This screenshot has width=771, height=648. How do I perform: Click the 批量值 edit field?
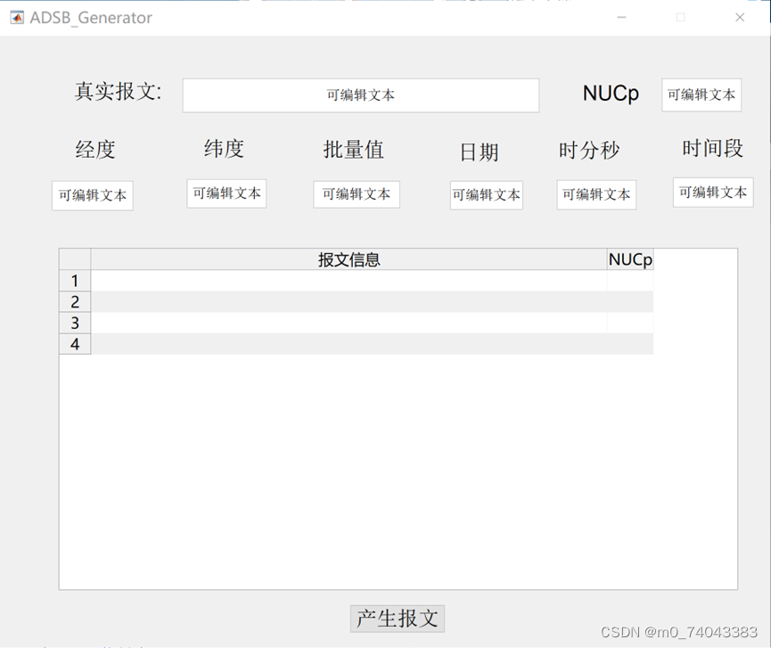tap(357, 194)
